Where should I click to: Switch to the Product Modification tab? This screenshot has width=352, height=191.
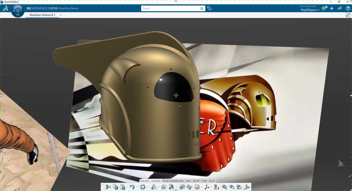(173, 181)
